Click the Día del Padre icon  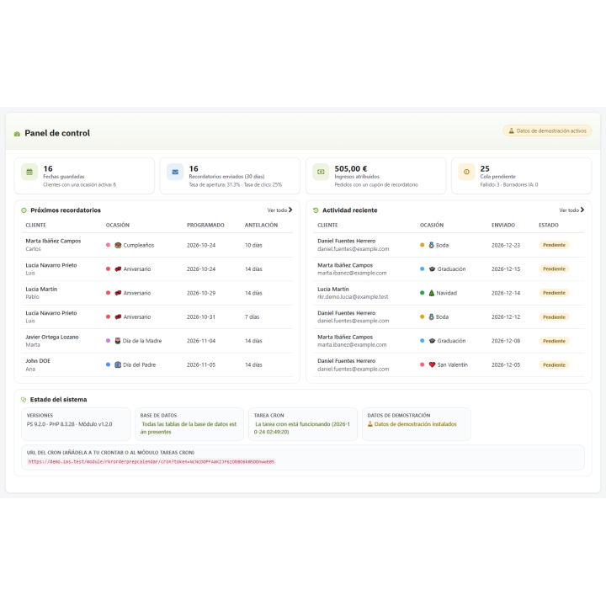pyautogui.click(x=118, y=364)
